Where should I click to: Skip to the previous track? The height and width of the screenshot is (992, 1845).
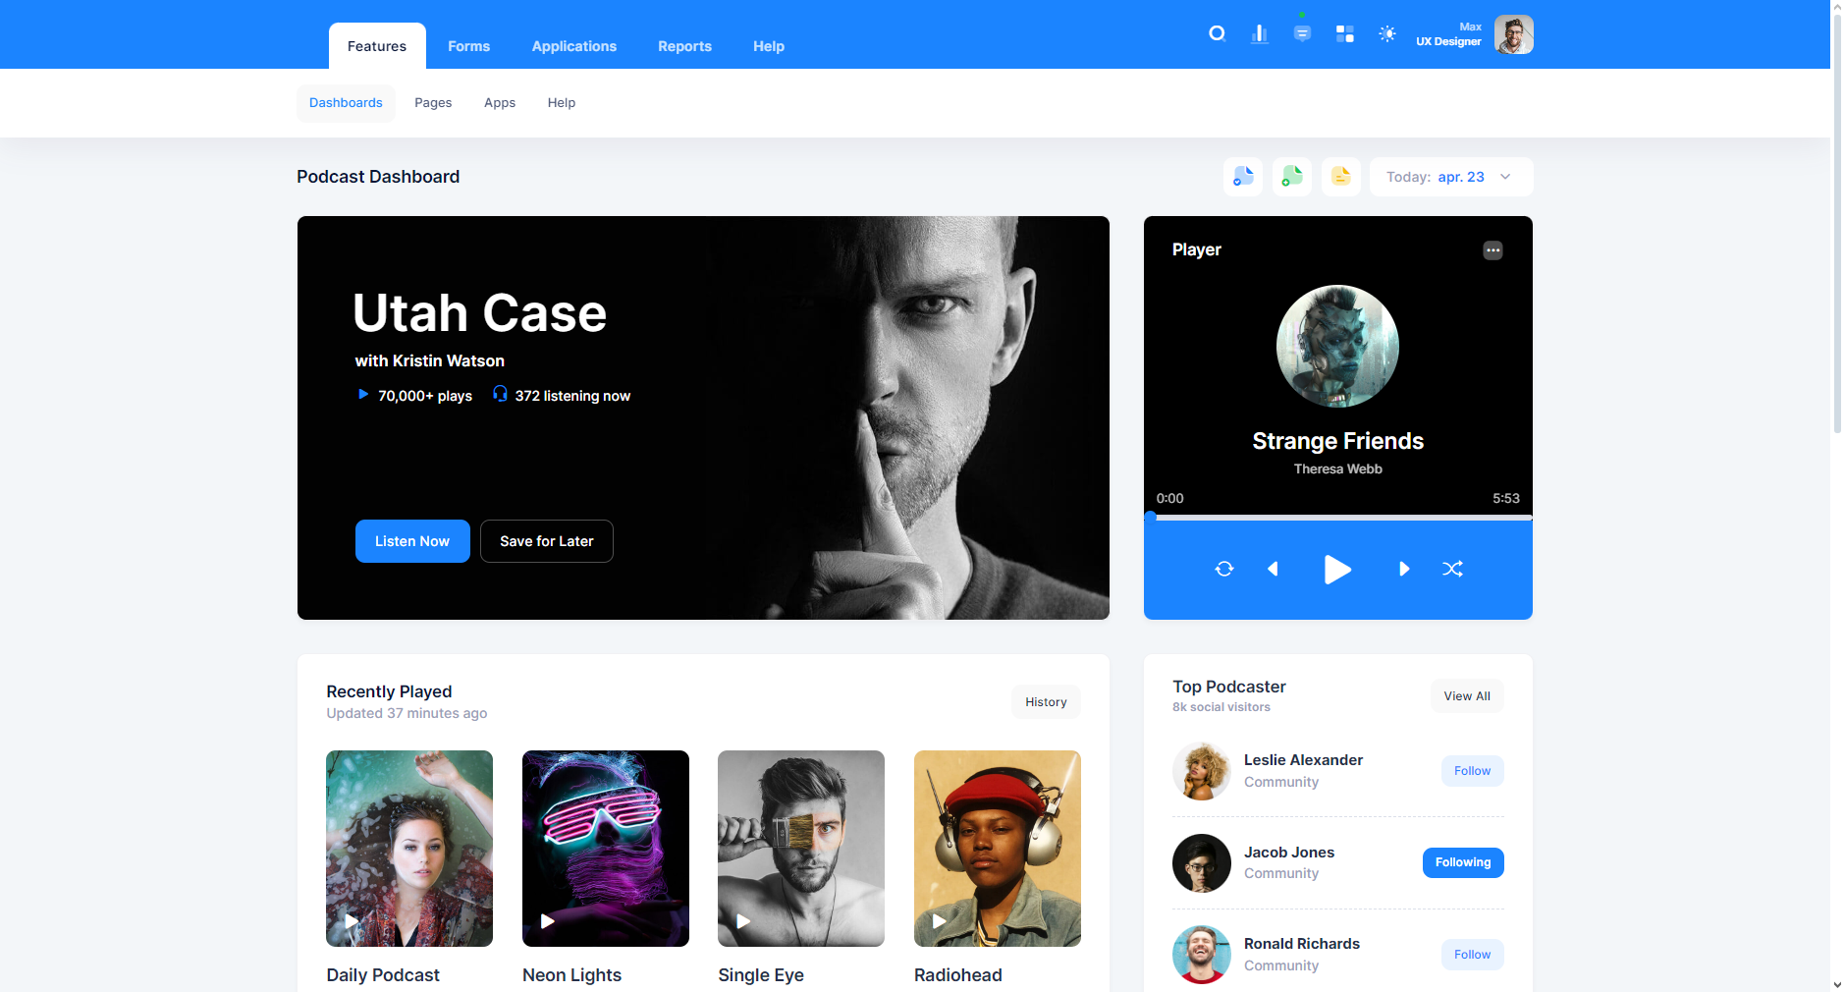1274,569
